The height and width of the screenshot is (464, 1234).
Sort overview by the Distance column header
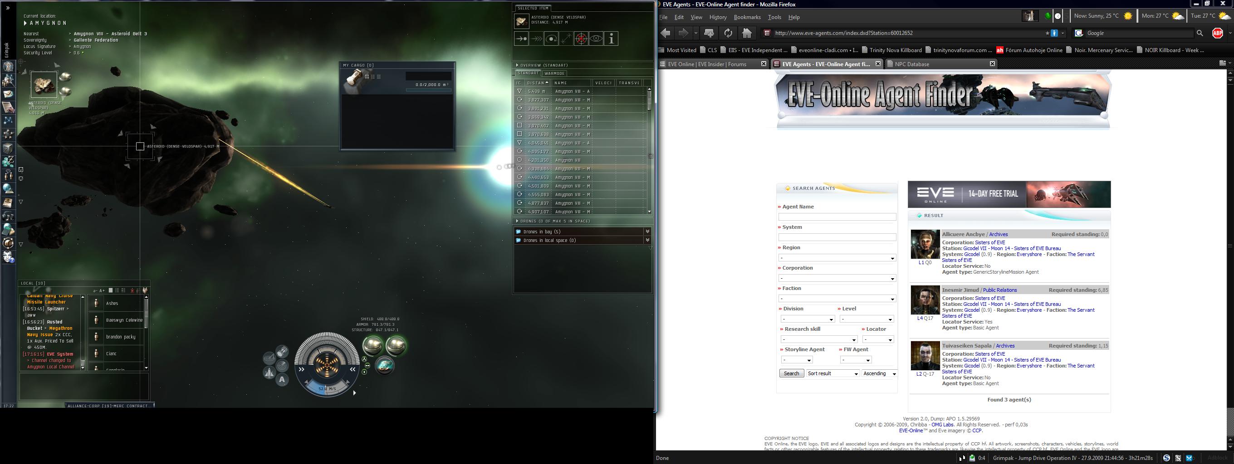[x=538, y=83]
